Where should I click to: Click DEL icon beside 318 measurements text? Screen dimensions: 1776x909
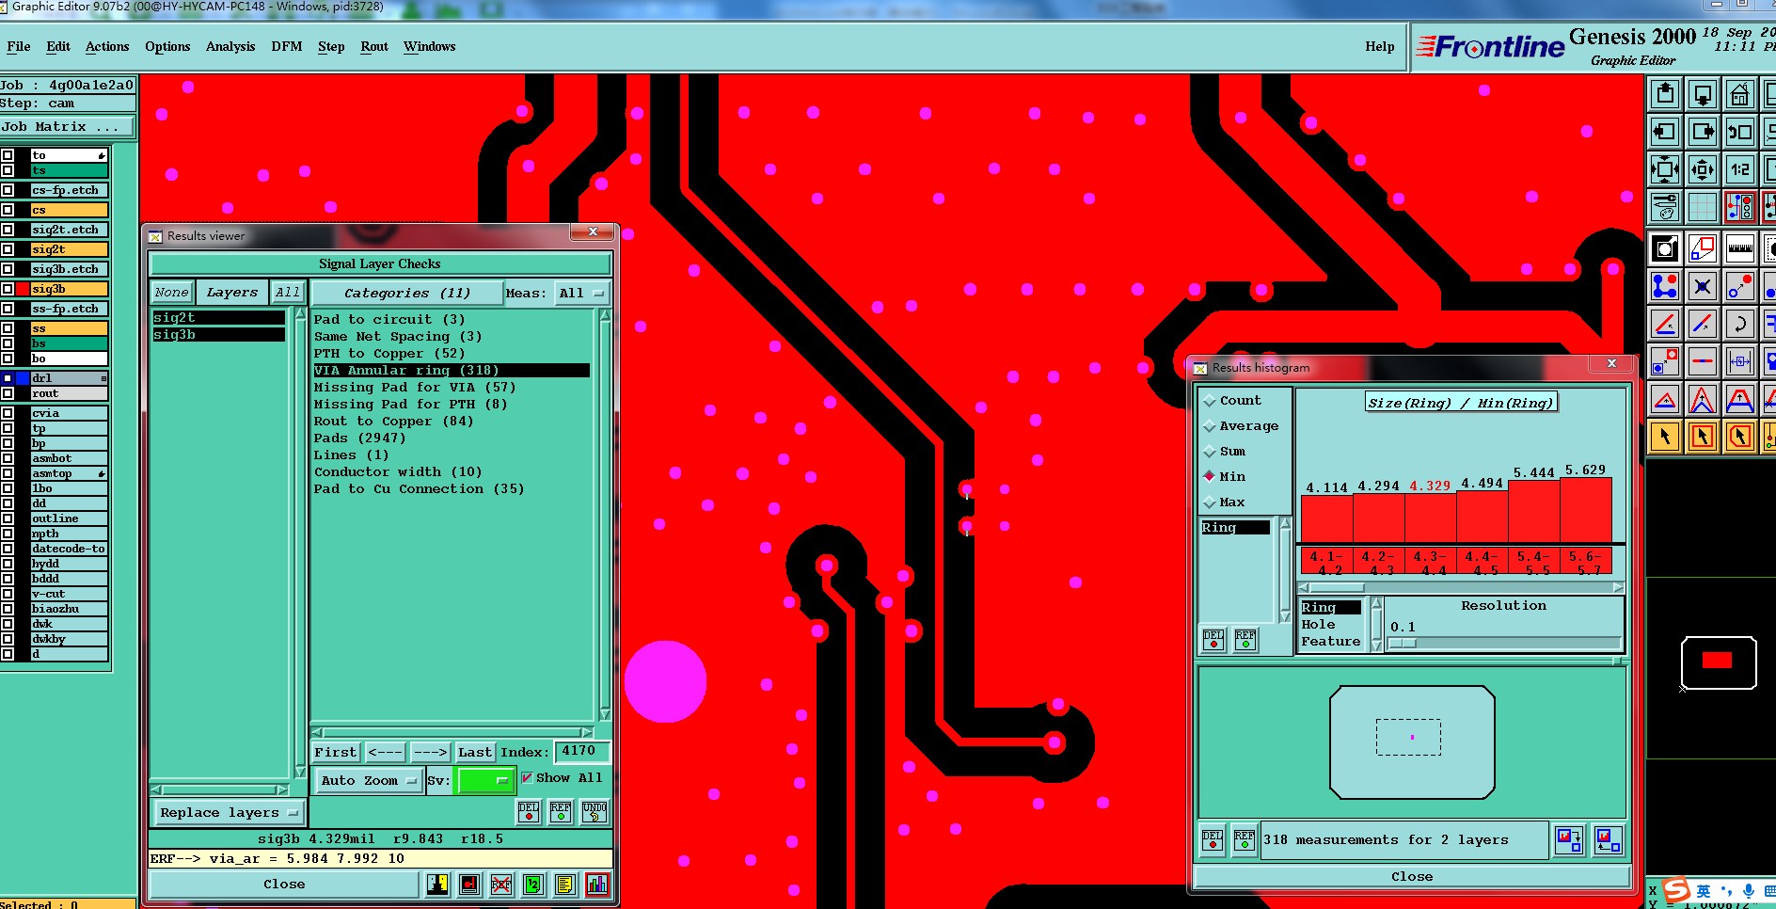click(x=1213, y=839)
